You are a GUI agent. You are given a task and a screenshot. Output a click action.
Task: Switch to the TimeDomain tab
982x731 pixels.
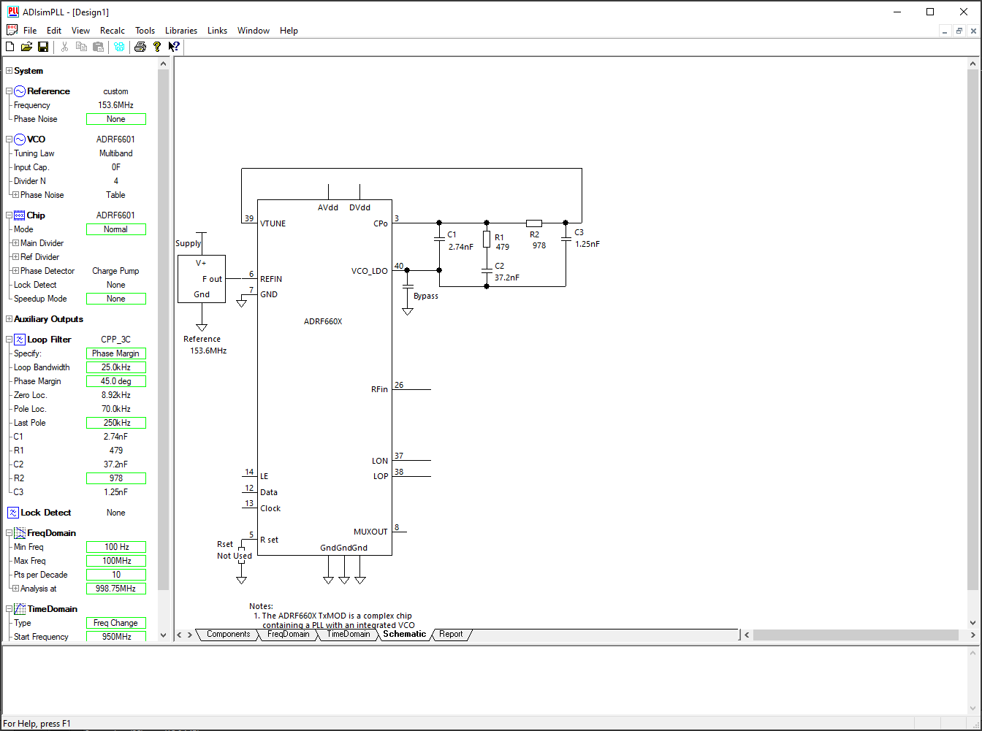point(348,634)
